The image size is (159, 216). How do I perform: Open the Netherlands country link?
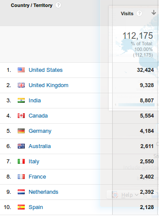(x=43, y=192)
